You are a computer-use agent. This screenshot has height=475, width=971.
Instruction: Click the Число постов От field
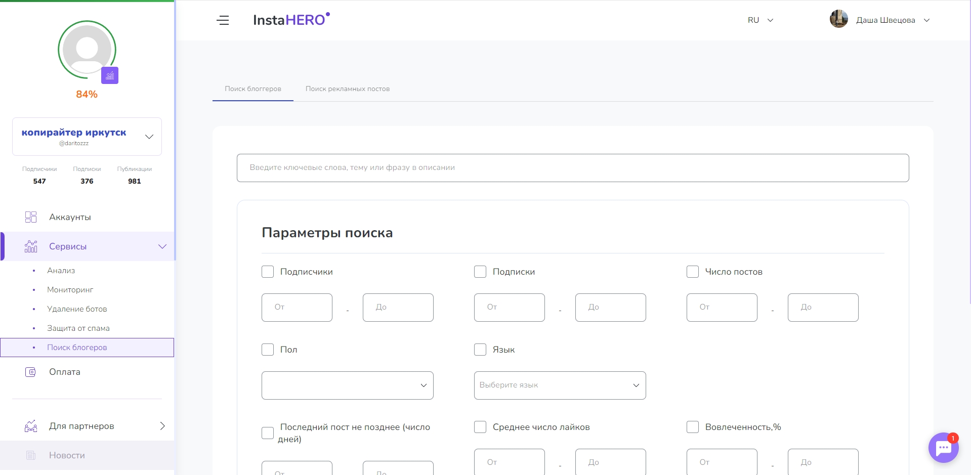[722, 308]
